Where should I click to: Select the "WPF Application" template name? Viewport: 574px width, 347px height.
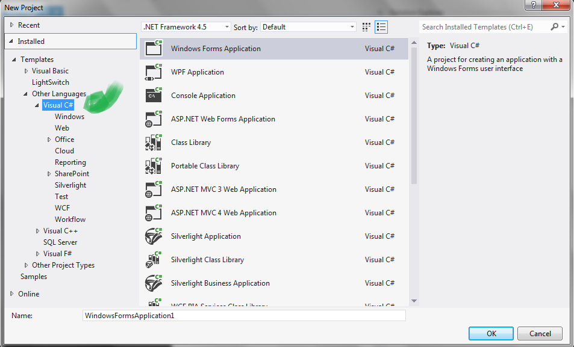pos(198,72)
